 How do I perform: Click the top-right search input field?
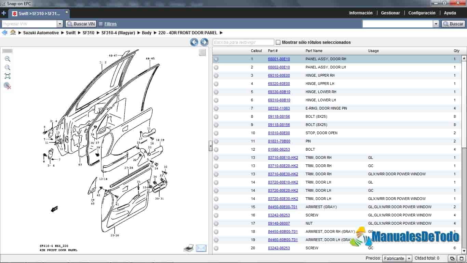(x=398, y=24)
